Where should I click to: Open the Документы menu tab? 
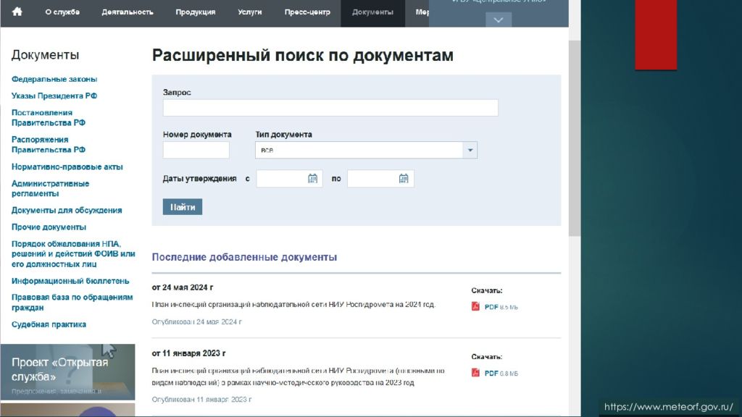(x=372, y=12)
